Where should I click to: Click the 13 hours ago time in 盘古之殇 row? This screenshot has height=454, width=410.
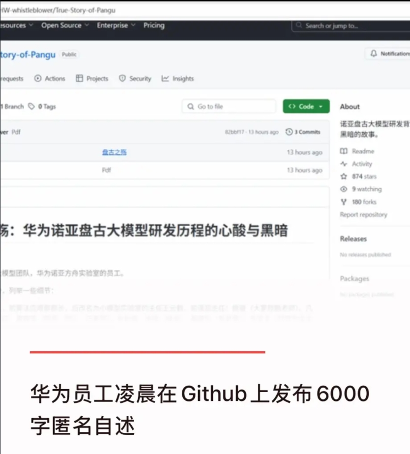click(304, 152)
